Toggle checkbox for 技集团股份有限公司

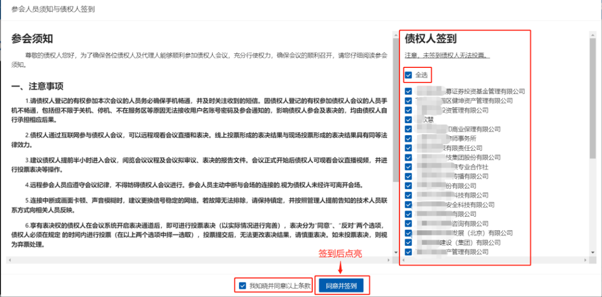tap(408, 157)
